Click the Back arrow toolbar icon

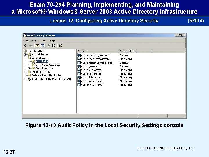point(26,46)
